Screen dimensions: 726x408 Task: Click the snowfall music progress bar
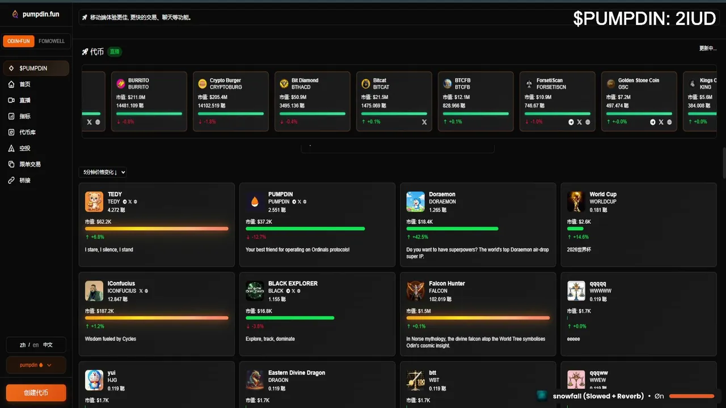point(691,396)
